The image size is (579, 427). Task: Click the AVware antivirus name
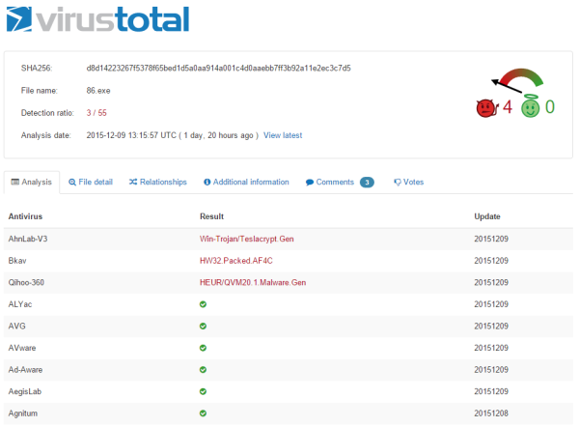[x=22, y=348]
